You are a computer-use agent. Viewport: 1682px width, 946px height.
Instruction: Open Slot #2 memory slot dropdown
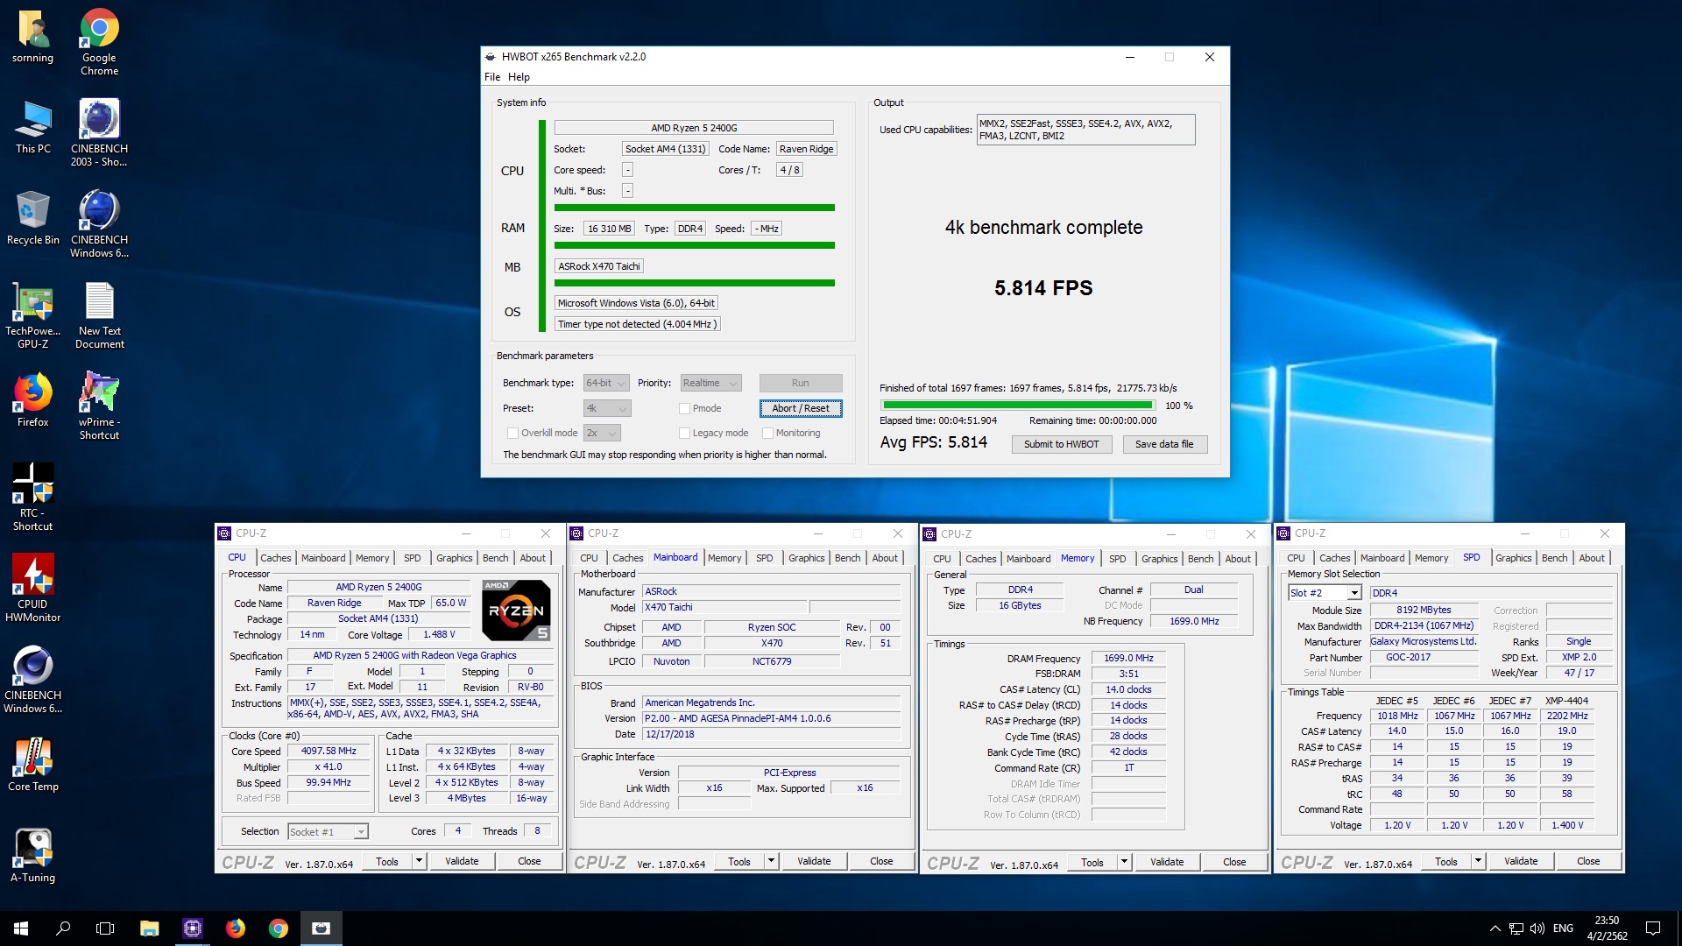click(x=1325, y=593)
